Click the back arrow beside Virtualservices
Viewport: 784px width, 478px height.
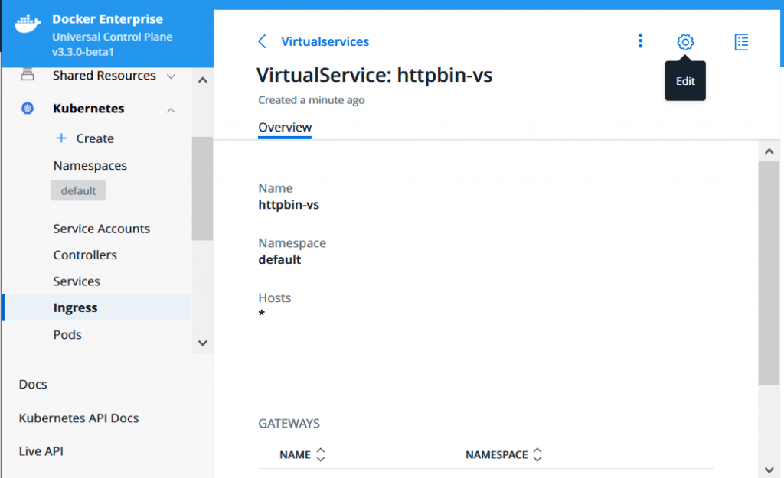point(262,41)
